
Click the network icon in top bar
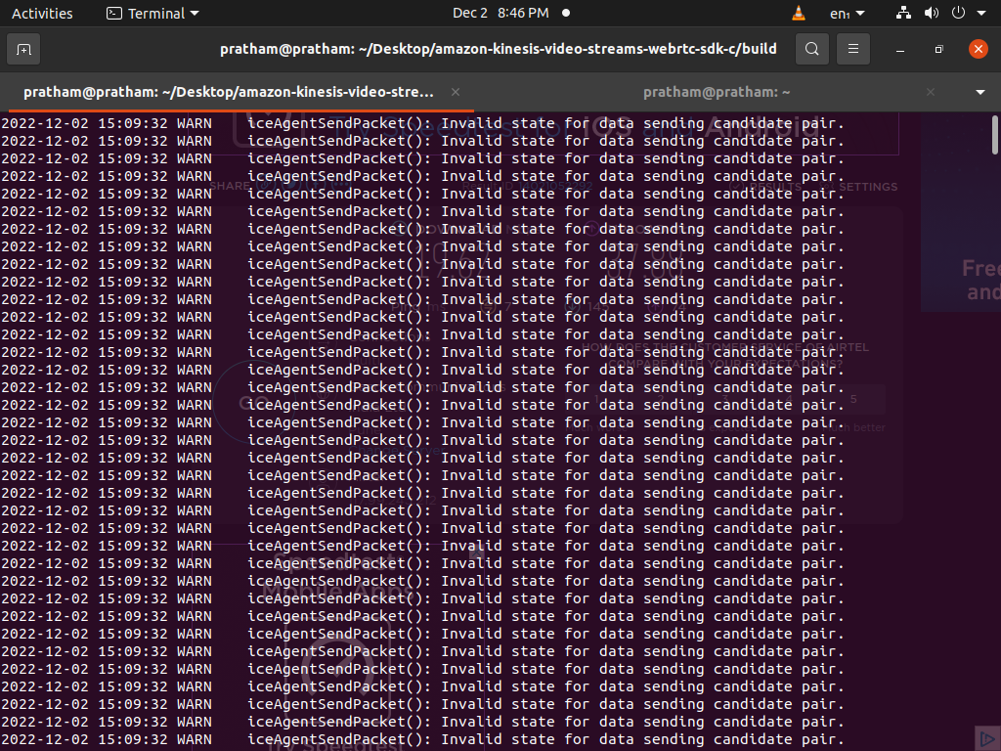point(902,13)
